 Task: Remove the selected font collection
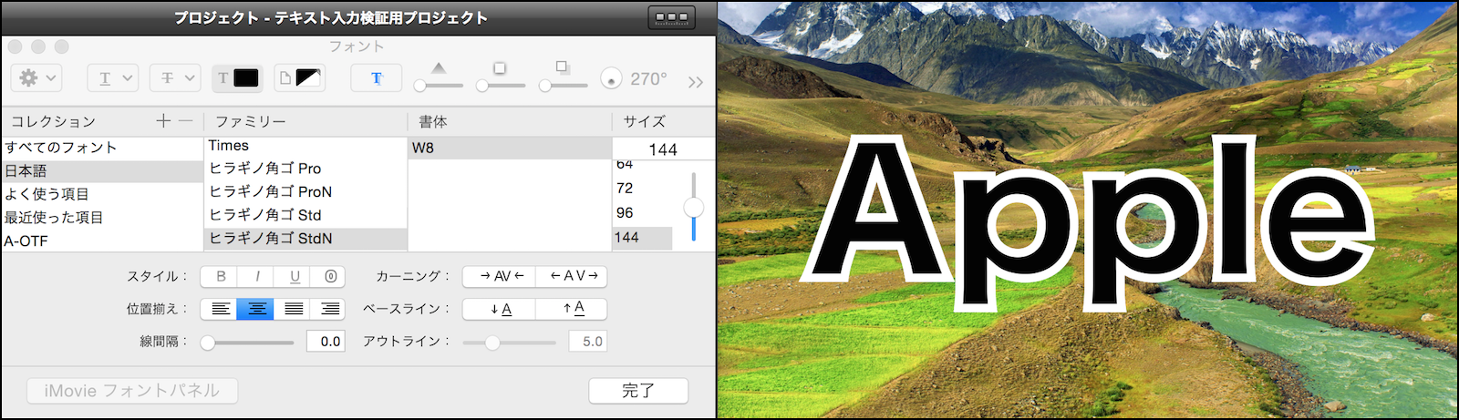[x=185, y=120]
